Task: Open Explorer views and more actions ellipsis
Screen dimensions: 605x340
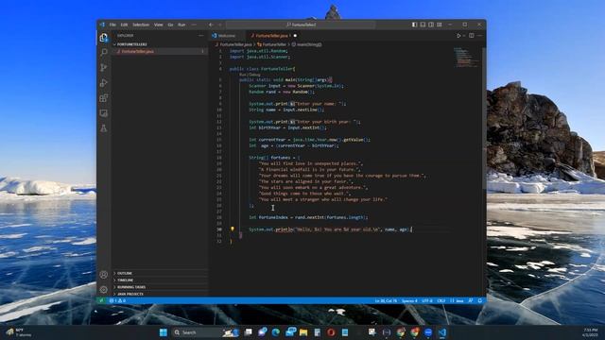Action: [x=201, y=36]
